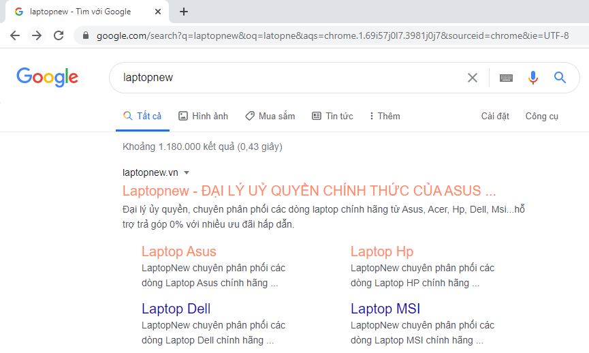The image size is (589, 353).
Task: Click inside the laptopnew search box
Action: tap(289, 78)
